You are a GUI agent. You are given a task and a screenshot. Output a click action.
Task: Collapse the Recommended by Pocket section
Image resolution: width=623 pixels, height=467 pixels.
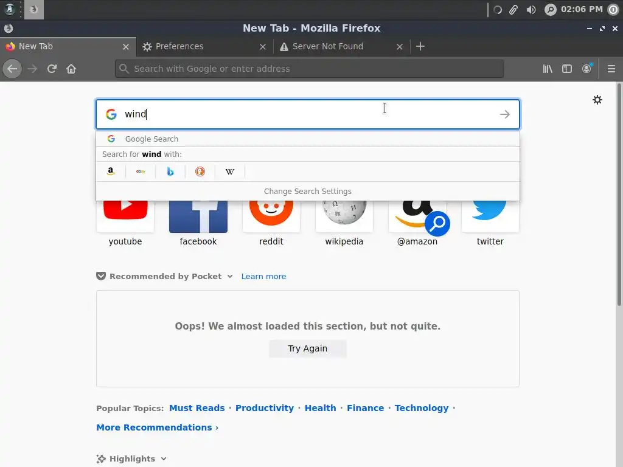coord(229,277)
